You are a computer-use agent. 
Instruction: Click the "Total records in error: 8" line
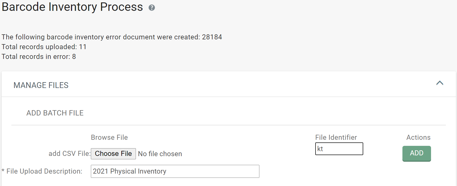39,57
